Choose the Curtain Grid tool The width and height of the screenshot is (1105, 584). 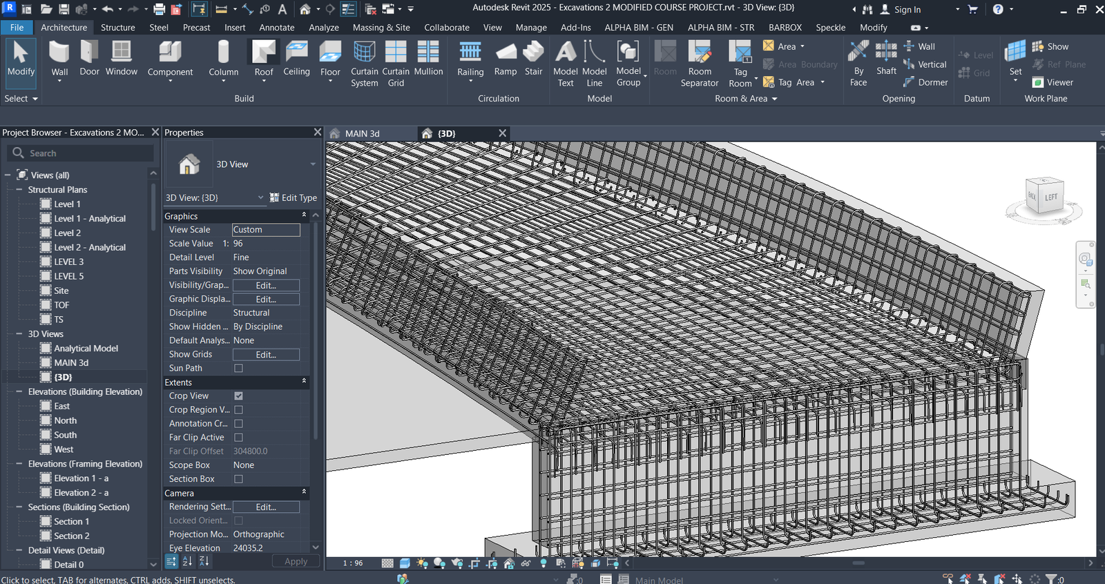pos(396,62)
